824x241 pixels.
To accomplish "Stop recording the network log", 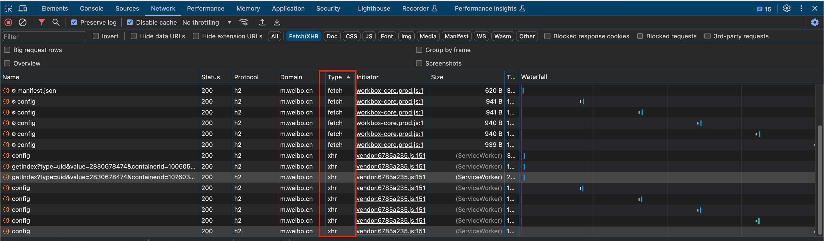I will pyautogui.click(x=8, y=22).
